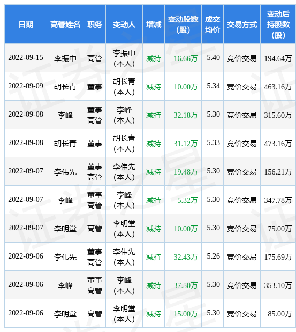The image size is (296, 332).
Task: Click the 成交均价 header cell
Action: [x=212, y=25]
